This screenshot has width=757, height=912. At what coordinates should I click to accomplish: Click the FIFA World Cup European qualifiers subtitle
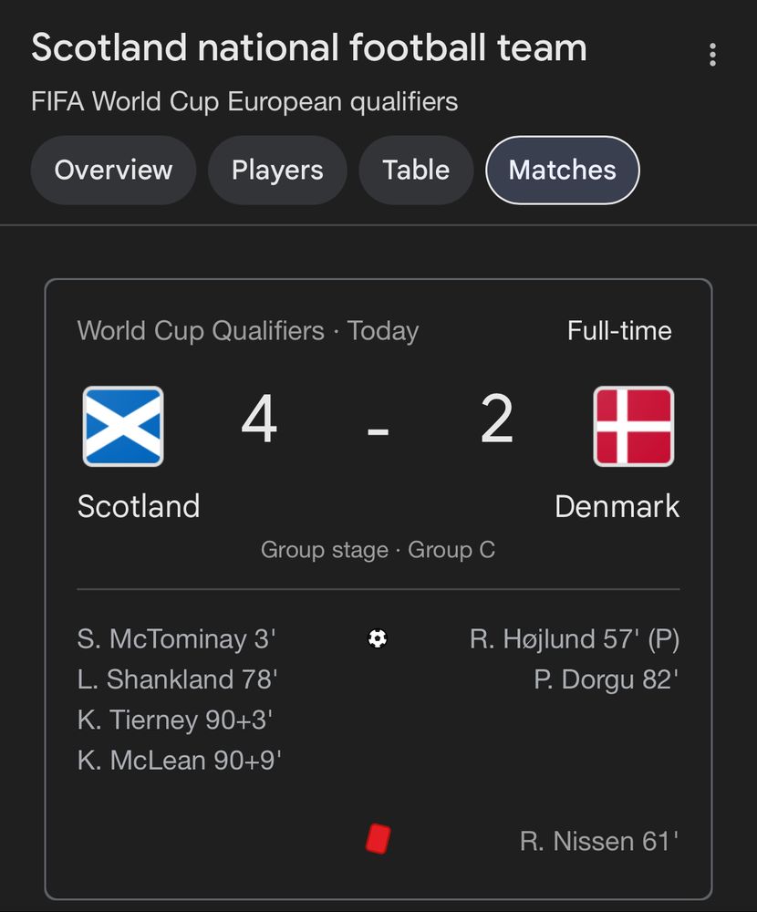coord(244,102)
